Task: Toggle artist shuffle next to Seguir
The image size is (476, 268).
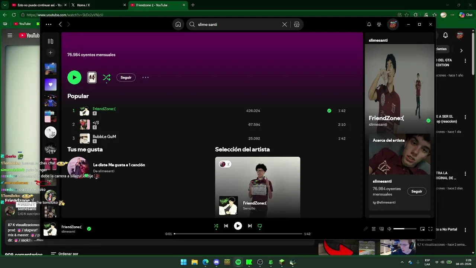Action: click(x=107, y=77)
